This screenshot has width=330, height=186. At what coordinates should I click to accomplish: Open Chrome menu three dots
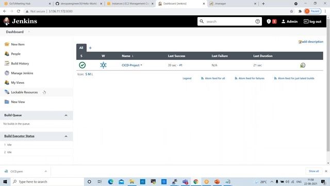tap(325, 11)
